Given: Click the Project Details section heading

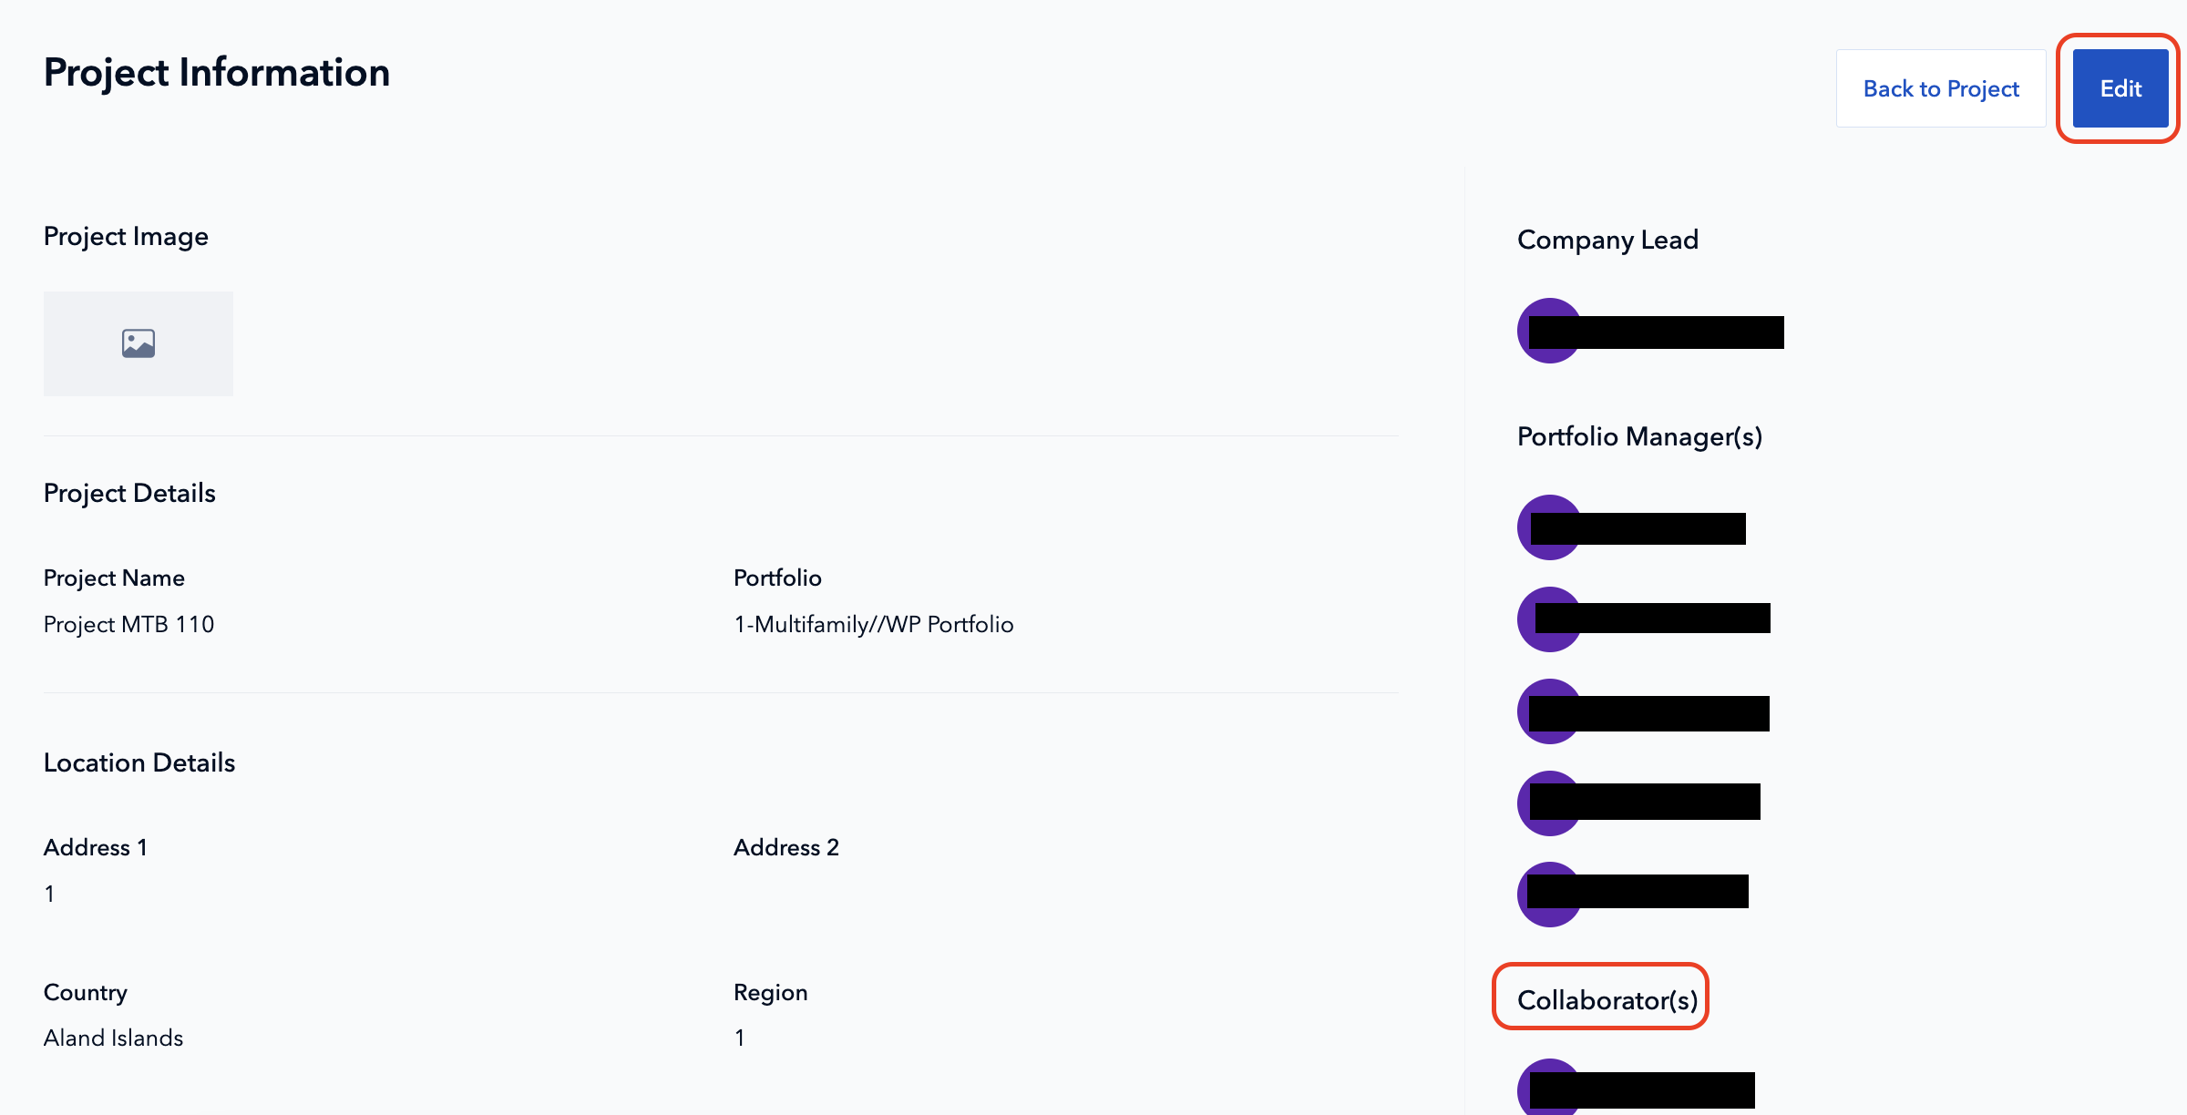Looking at the screenshot, I should click(x=129, y=493).
